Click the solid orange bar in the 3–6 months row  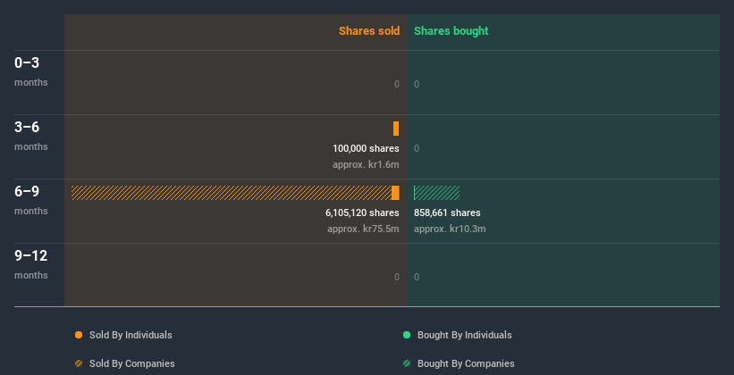[x=396, y=129]
